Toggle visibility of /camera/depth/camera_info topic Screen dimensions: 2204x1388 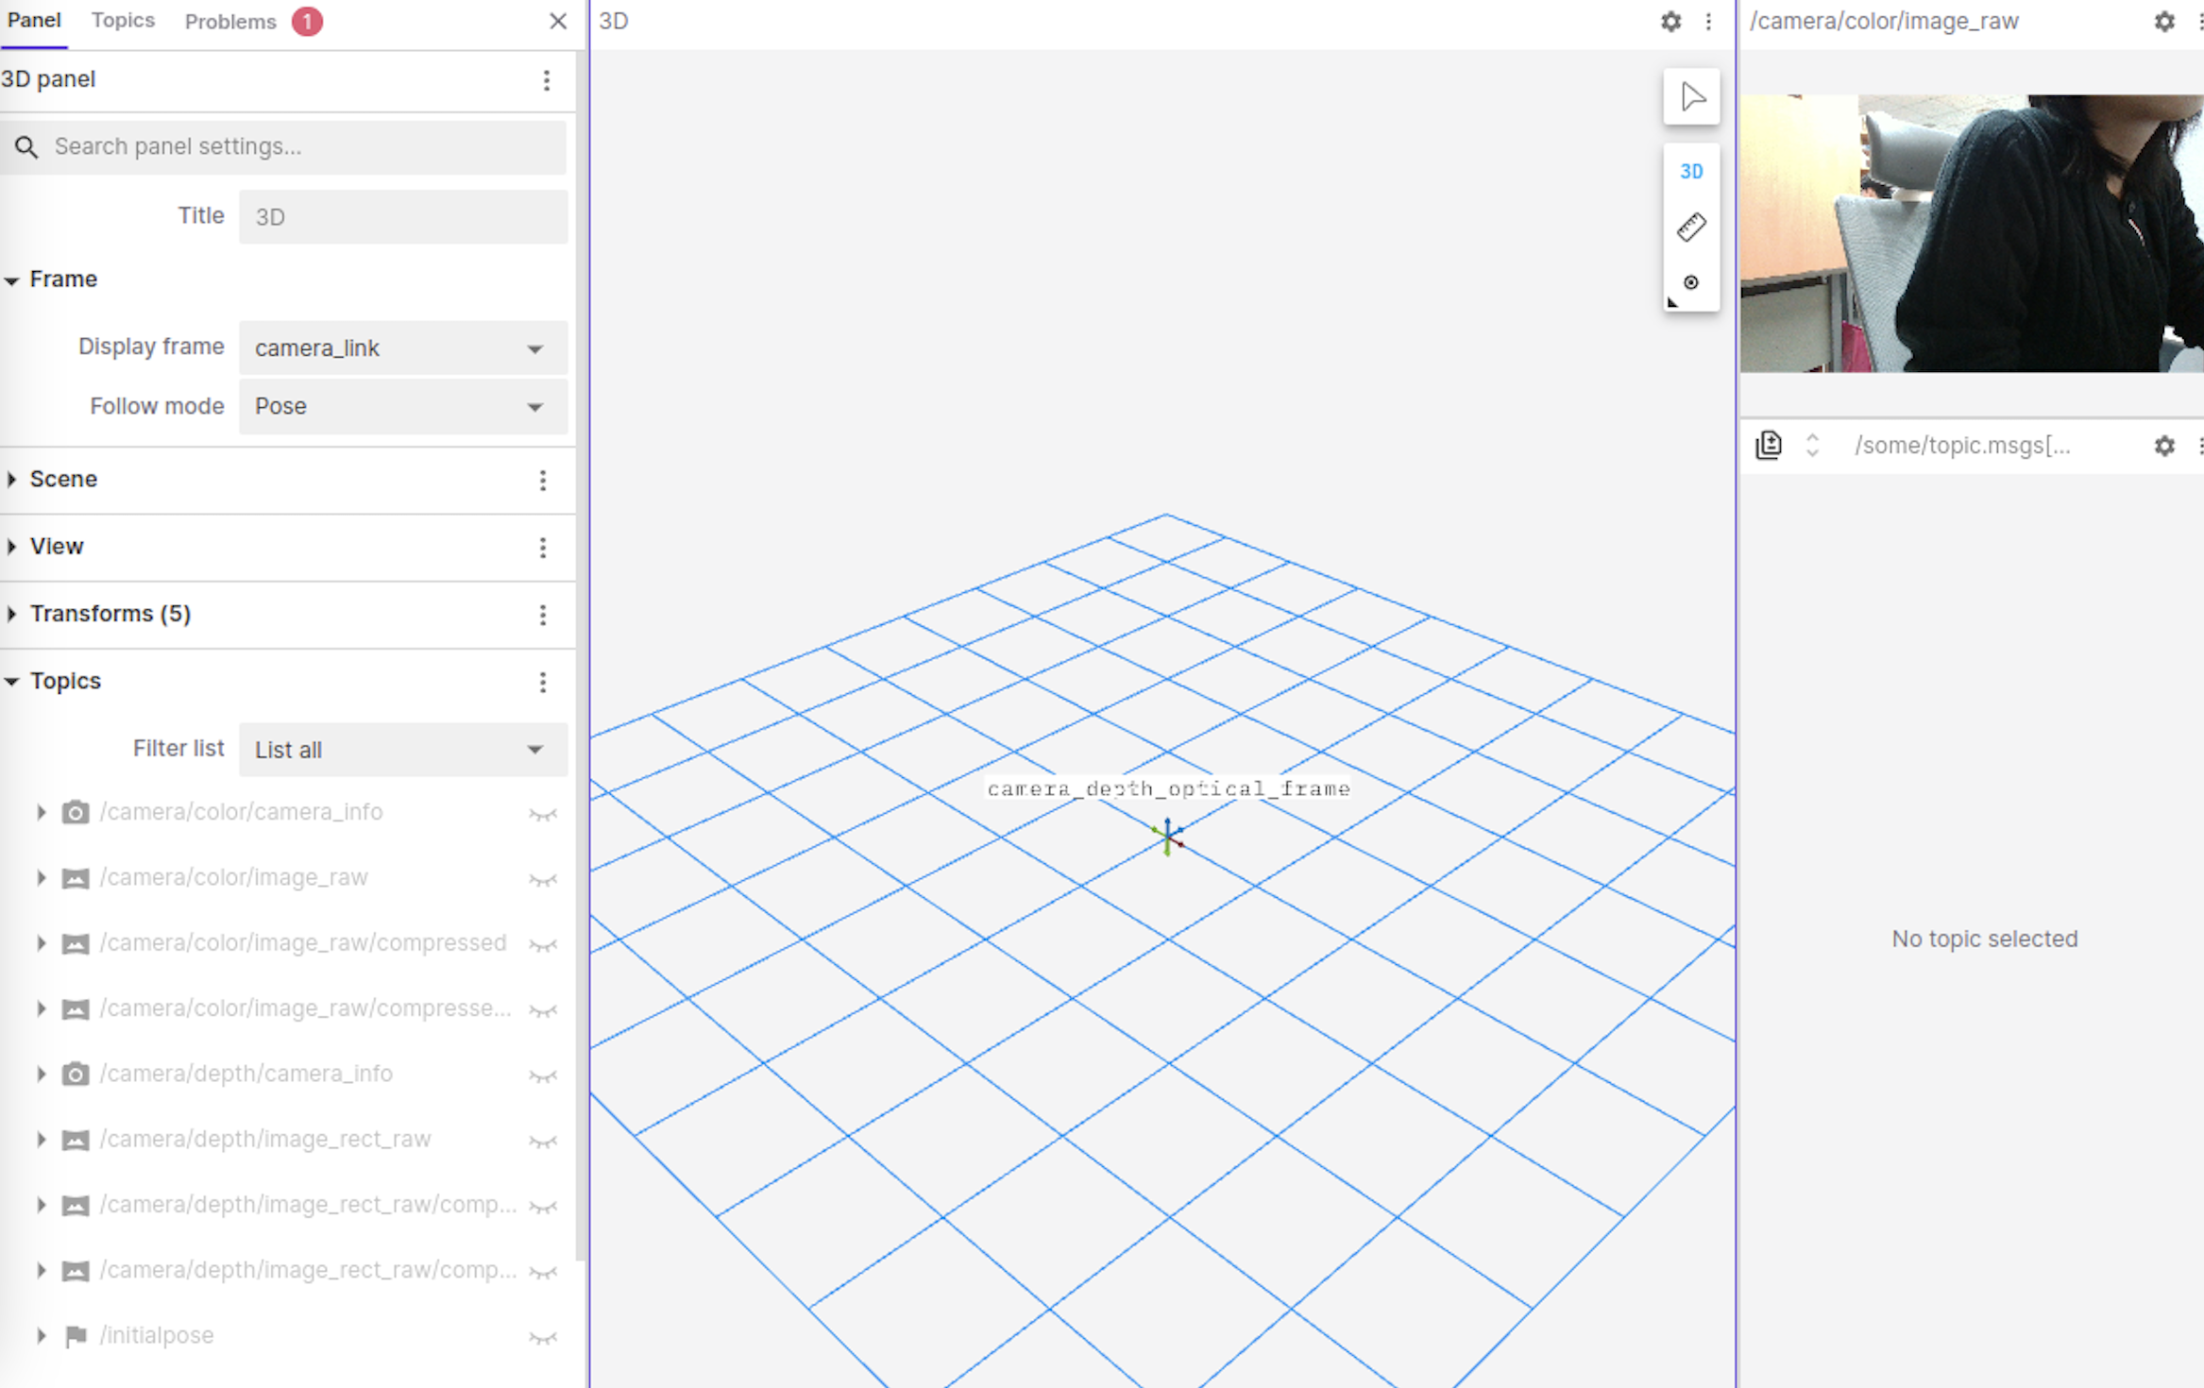click(543, 1075)
